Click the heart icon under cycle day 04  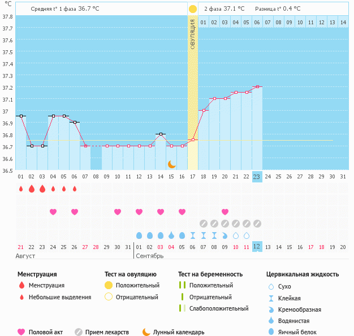pyautogui.click(x=53, y=212)
